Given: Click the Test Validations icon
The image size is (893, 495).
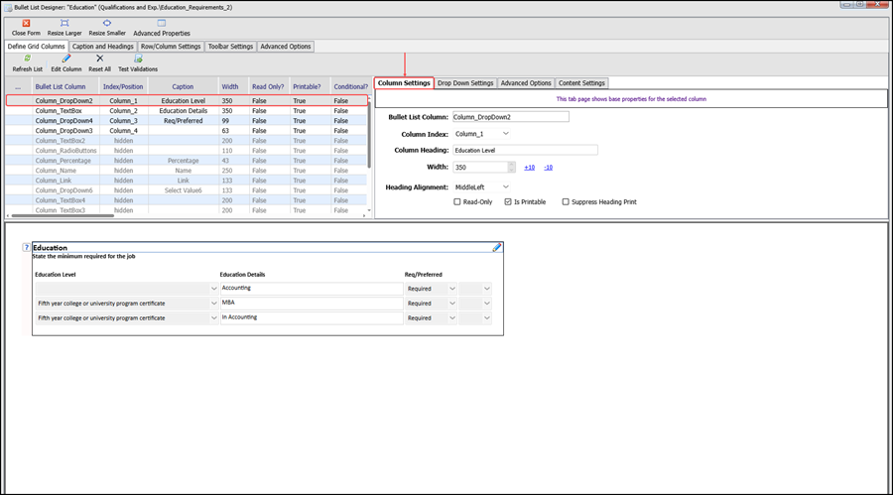Looking at the screenshot, I should [138, 59].
